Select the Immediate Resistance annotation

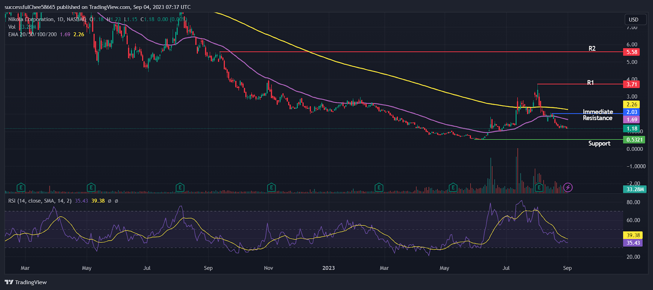[x=597, y=115]
